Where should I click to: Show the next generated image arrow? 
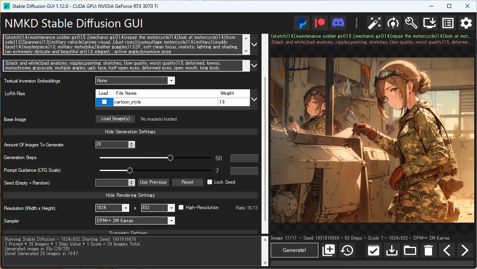(x=465, y=250)
